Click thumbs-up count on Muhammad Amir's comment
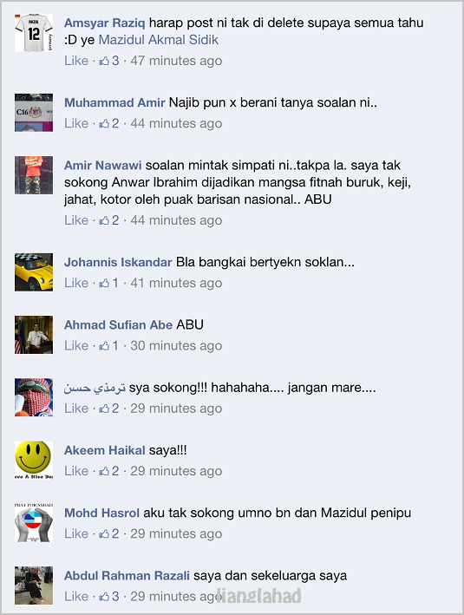Viewport: 464px width, 615px height. click(x=115, y=123)
